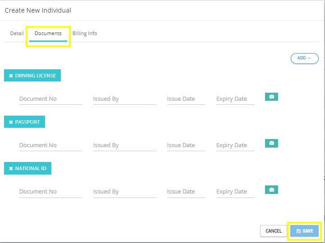Open National ID Issue Date field
Screen dimensions: 325x243
(186, 192)
